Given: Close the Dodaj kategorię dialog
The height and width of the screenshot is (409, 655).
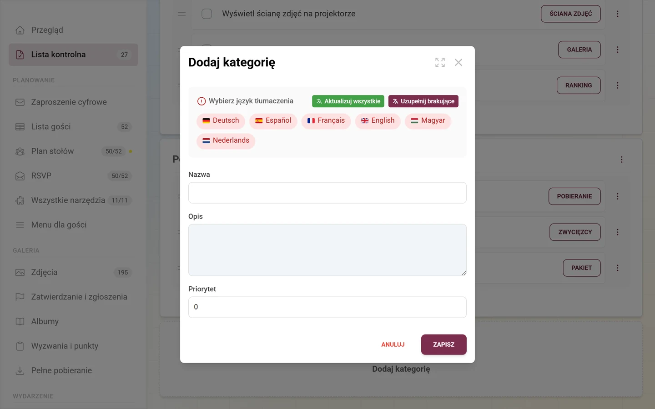Looking at the screenshot, I should 458,62.
